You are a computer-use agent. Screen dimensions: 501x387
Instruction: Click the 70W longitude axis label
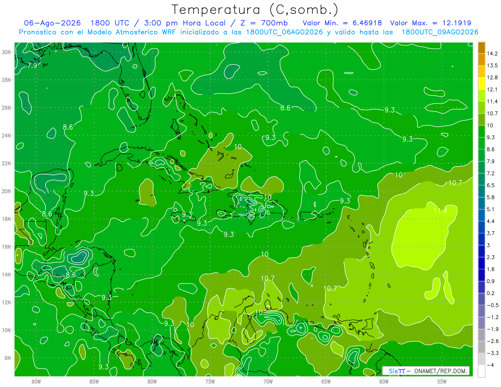click(268, 382)
